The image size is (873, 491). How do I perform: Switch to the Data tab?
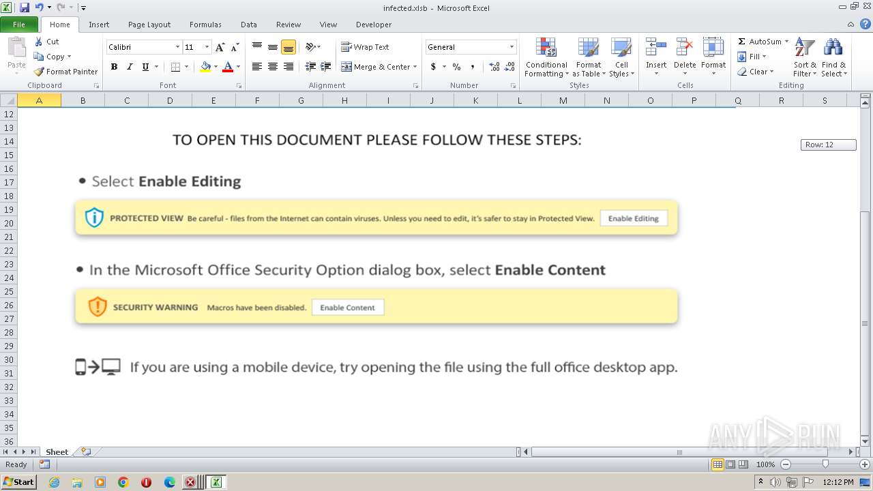click(249, 25)
